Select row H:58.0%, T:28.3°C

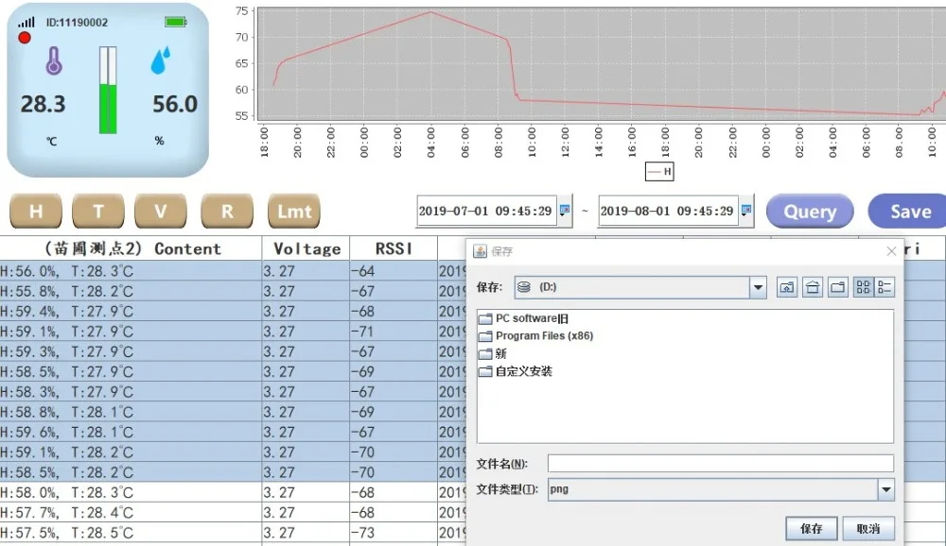(131, 492)
